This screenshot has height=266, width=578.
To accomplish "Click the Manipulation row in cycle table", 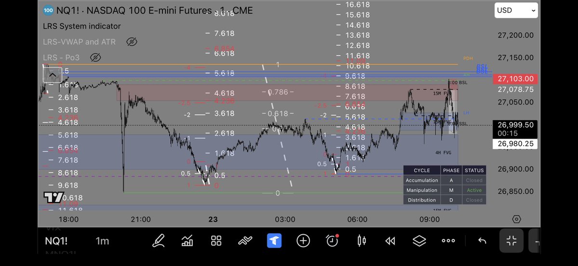I will coord(444,190).
